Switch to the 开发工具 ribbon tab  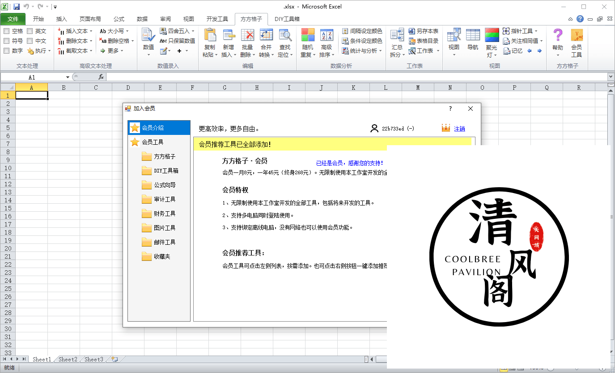tap(217, 19)
